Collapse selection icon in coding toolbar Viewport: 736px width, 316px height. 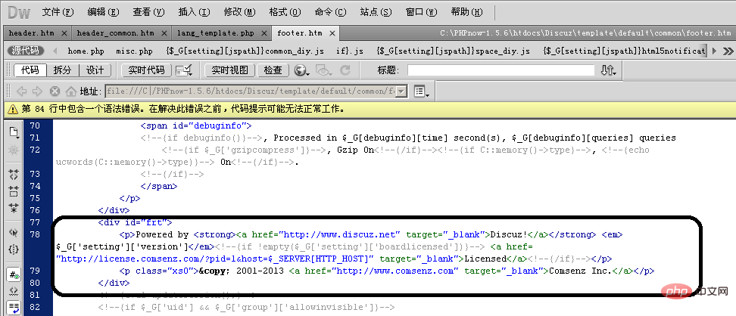click(14, 191)
